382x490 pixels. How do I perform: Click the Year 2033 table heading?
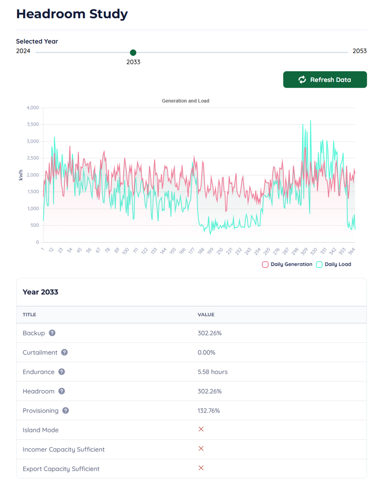(40, 292)
